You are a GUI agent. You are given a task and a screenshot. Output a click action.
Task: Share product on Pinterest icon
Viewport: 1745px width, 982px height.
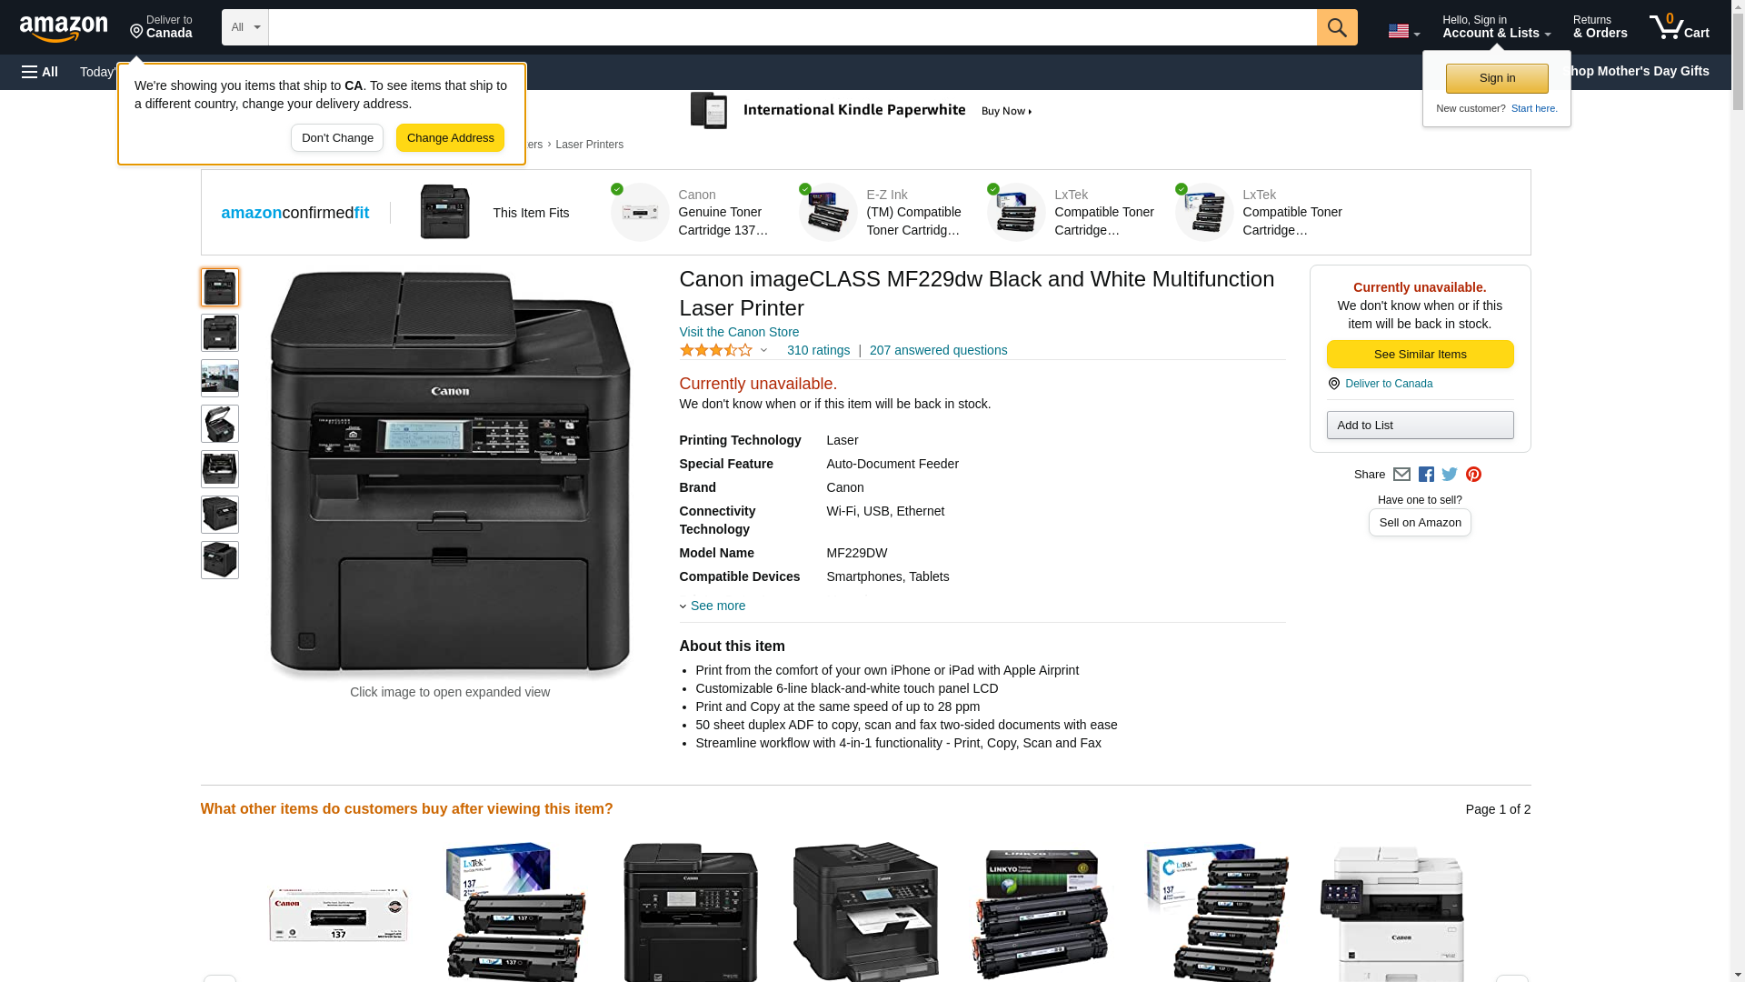point(1473,475)
